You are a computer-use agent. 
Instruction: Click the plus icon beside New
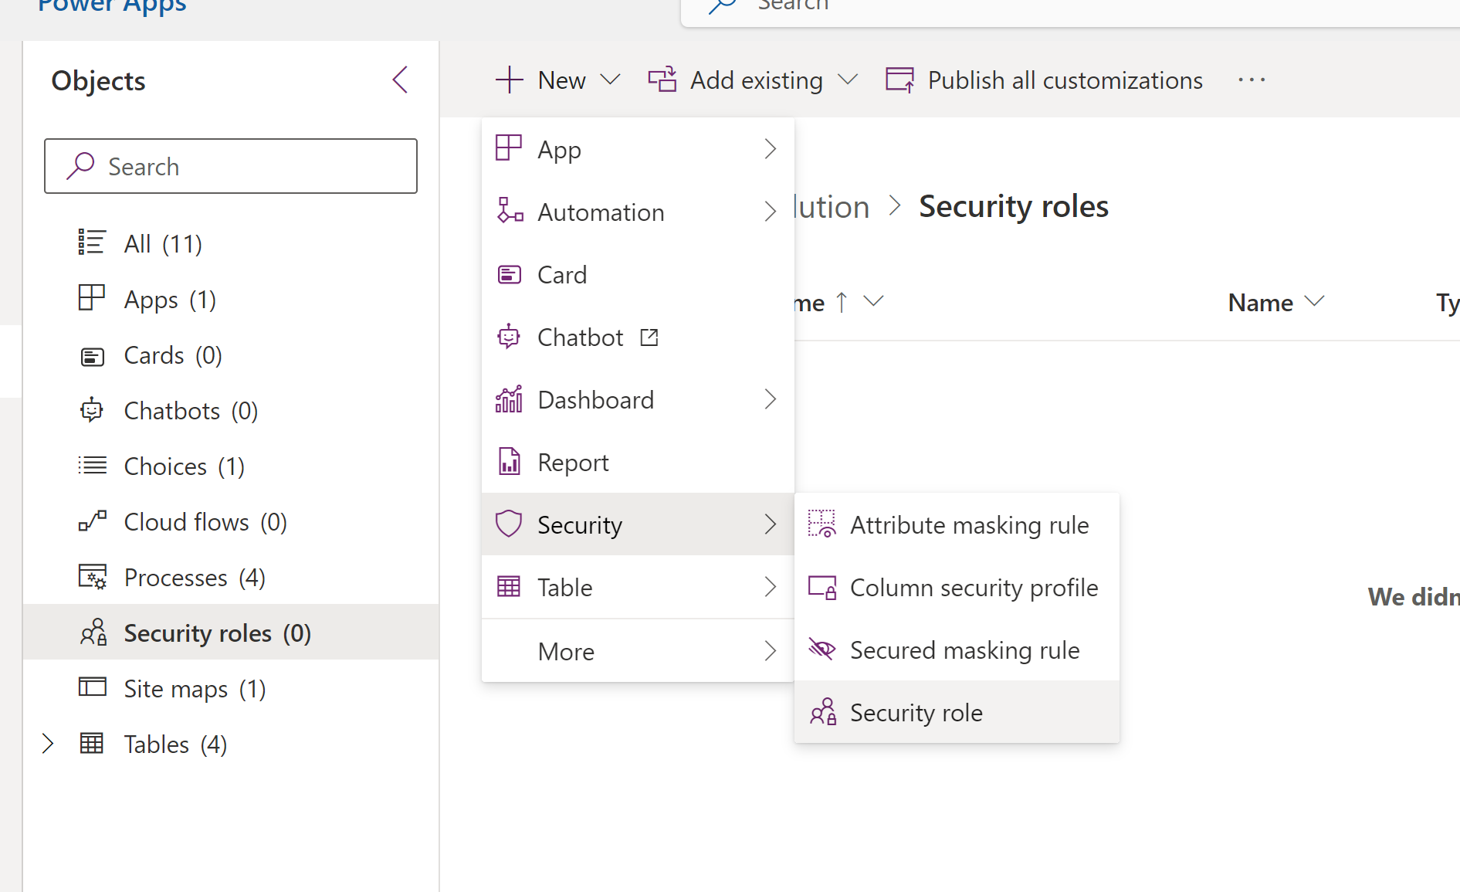(510, 80)
